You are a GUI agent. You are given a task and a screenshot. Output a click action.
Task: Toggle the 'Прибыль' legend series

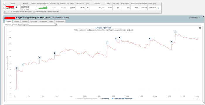[104, 99]
